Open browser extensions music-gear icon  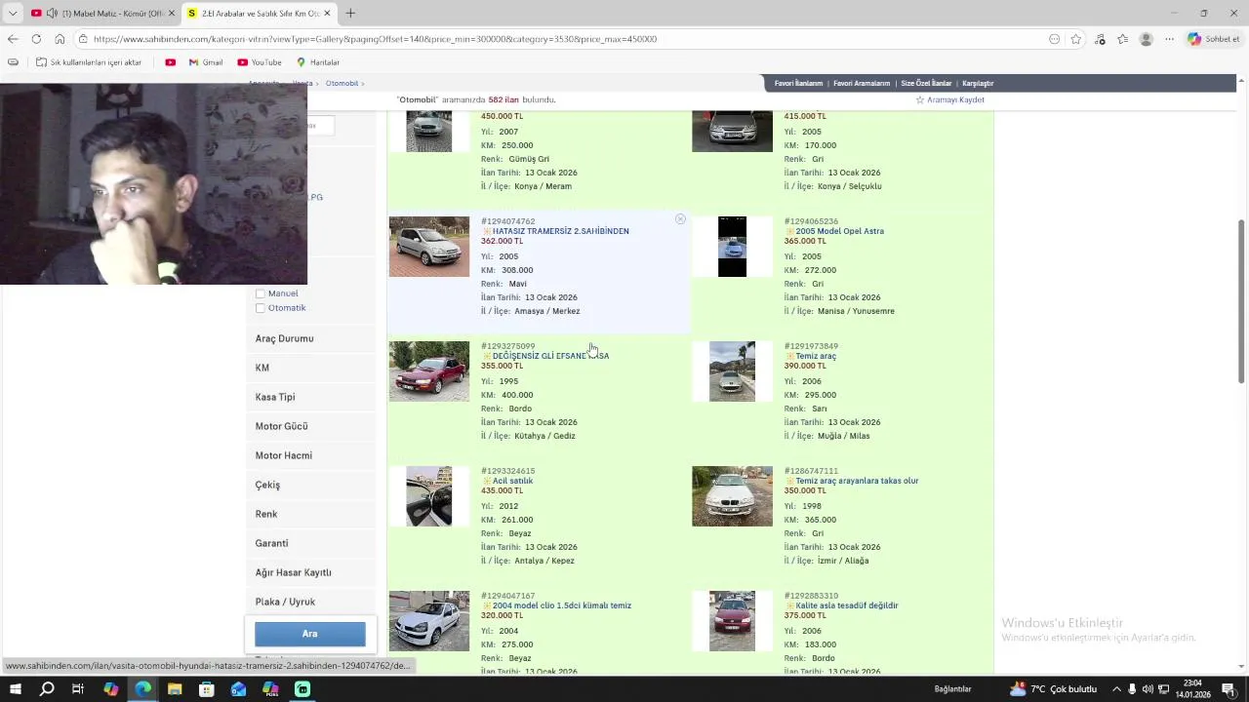pyautogui.click(x=1100, y=39)
